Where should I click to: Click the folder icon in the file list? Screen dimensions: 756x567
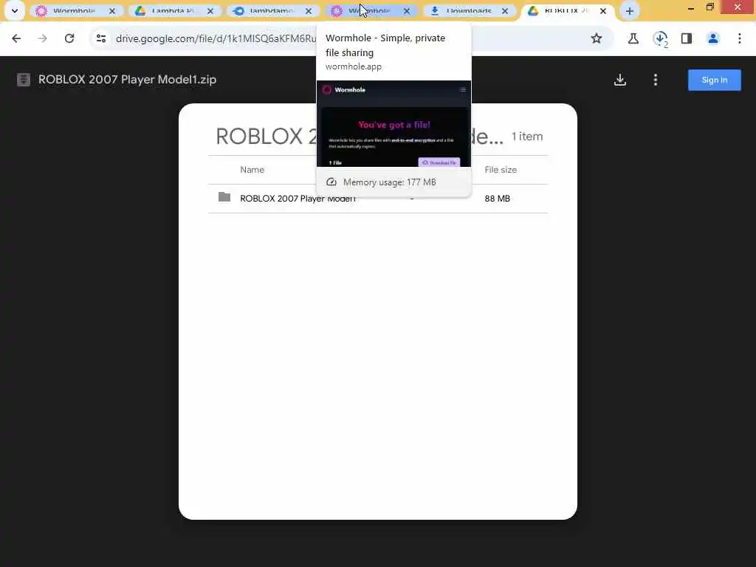click(224, 196)
